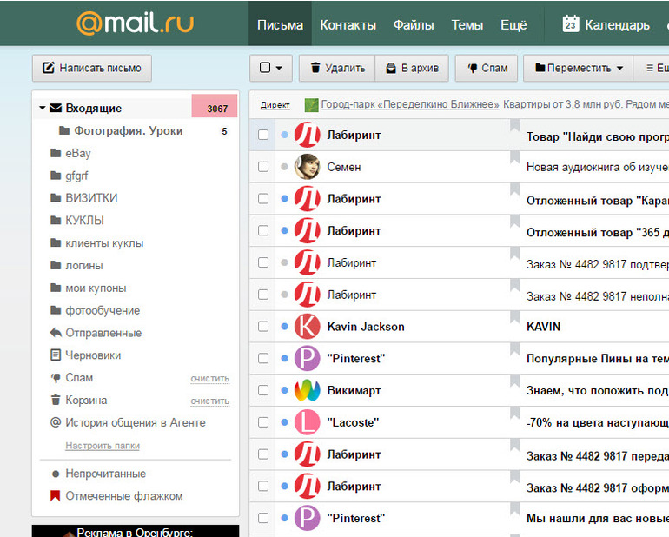Toggle unread dot on Kavin Jackson message
This screenshot has width=669, height=537.
click(285, 327)
